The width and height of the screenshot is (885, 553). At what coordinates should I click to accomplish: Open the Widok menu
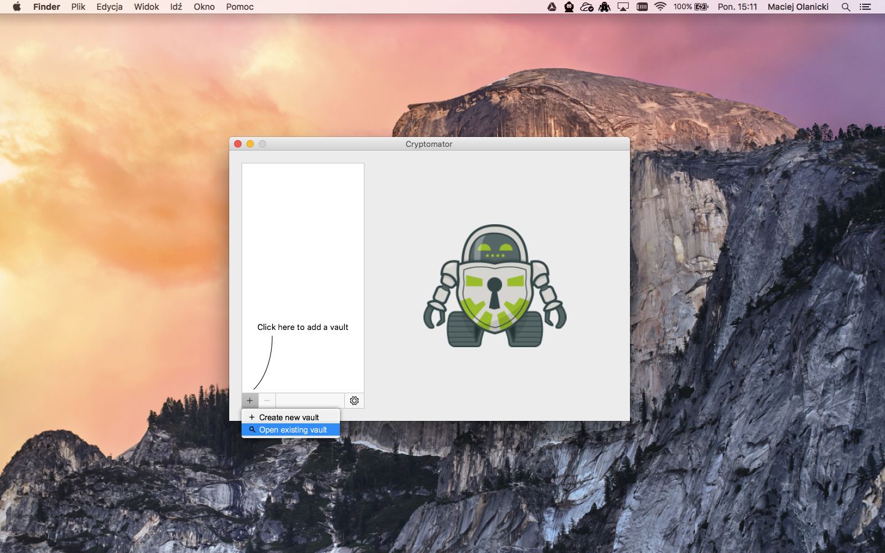click(146, 7)
